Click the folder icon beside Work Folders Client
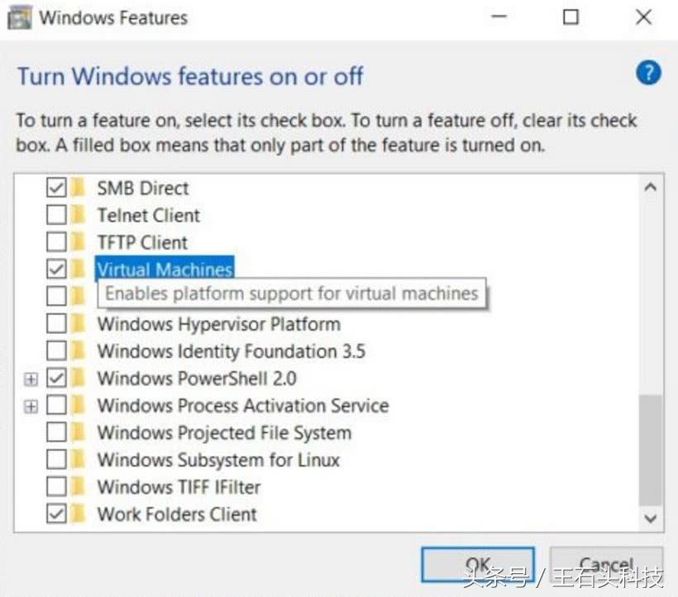The width and height of the screenshot is (678, 597). click(78, 514)
